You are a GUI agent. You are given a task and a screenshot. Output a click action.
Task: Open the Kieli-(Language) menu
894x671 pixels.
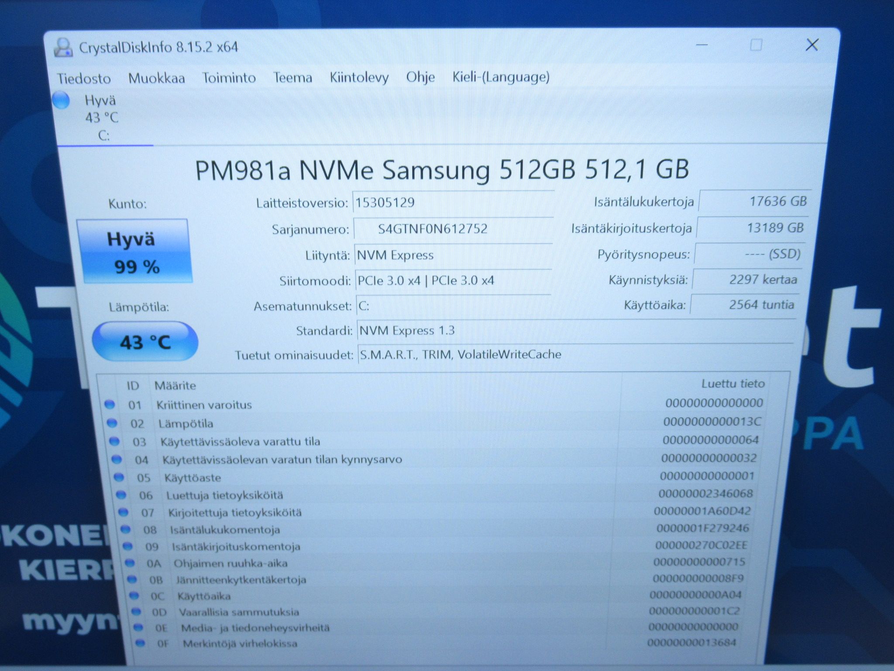tap(501, 77)
